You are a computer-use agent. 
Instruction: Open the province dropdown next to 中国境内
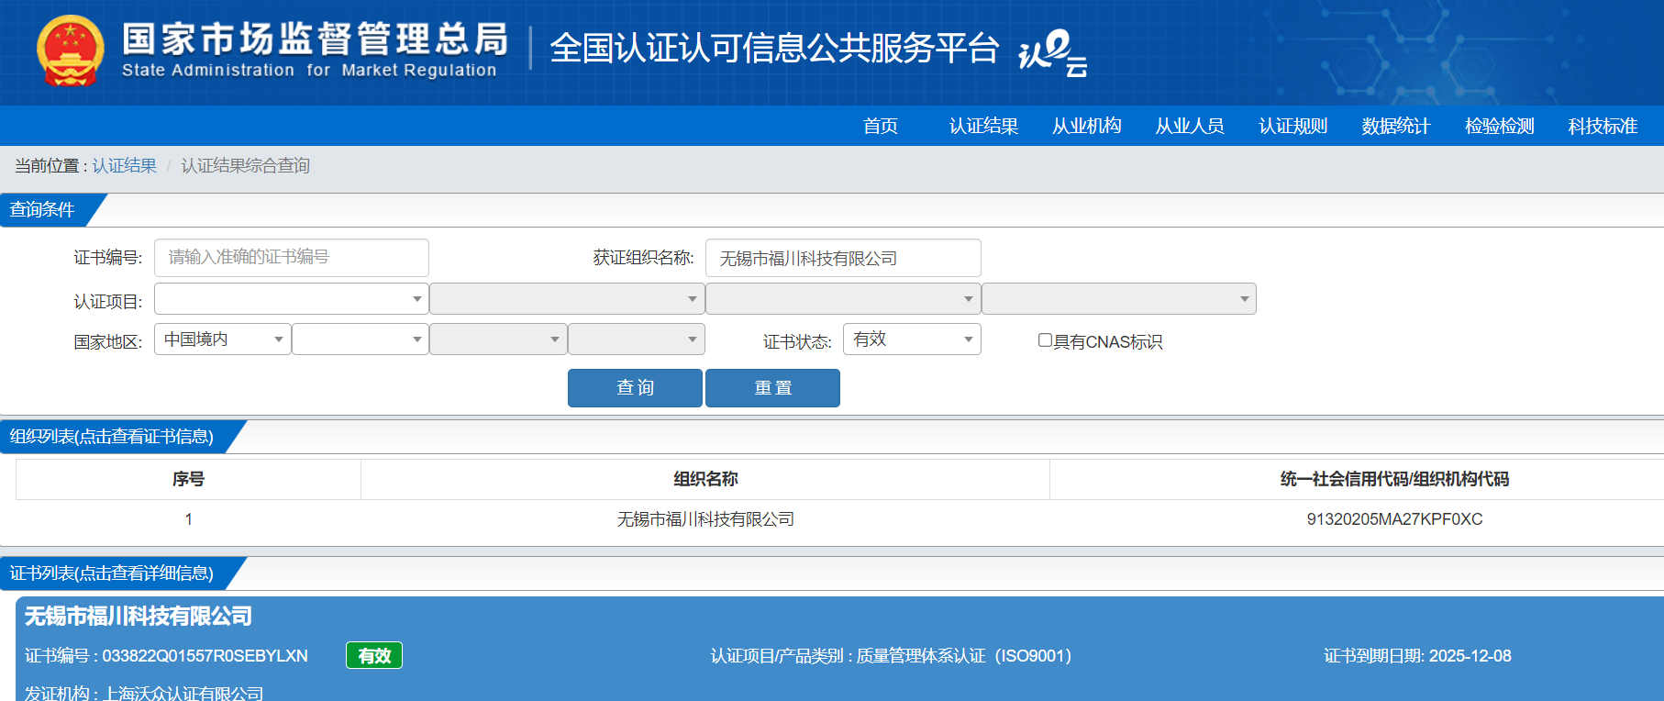[361, 339]
